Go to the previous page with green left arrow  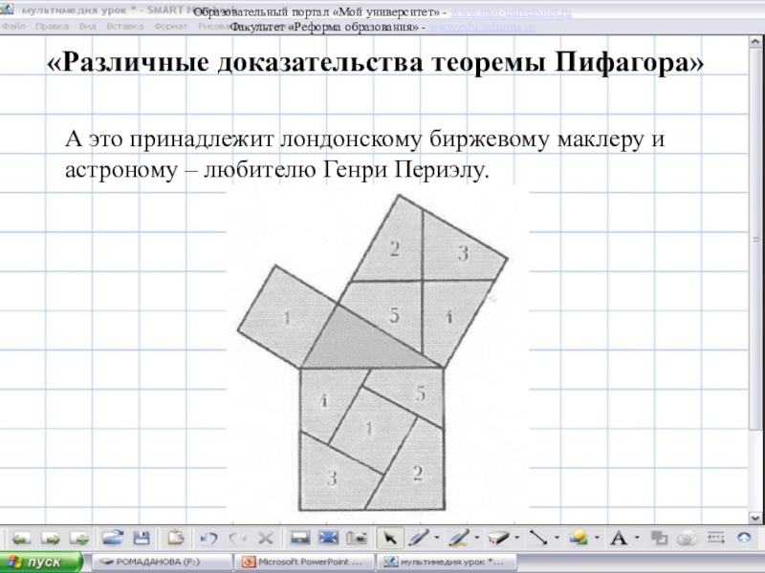21,539
